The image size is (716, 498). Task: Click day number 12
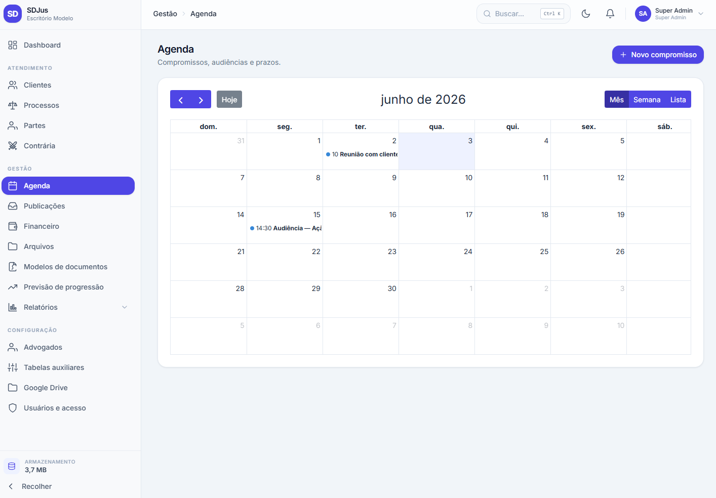[x=621, y=178]
